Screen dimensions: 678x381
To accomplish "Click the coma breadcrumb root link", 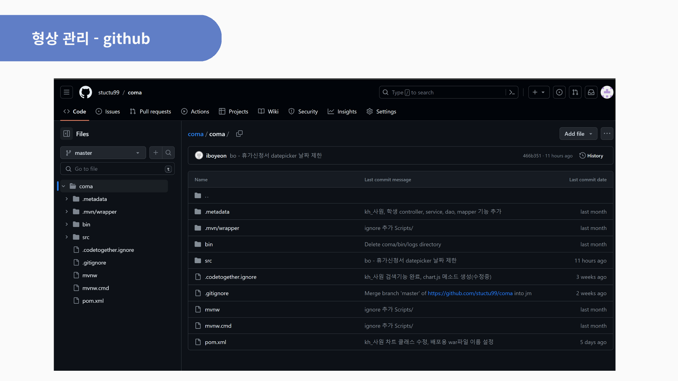I will point(196,134).
